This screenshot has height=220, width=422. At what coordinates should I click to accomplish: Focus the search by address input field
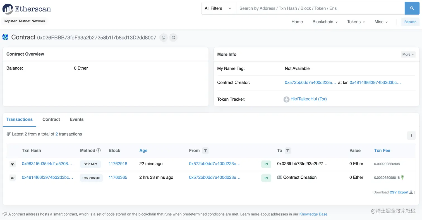[320, 8]
